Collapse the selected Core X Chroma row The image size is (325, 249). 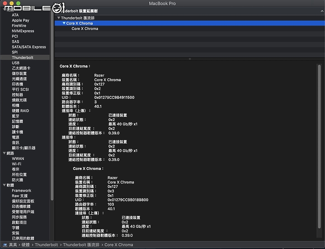64,23
